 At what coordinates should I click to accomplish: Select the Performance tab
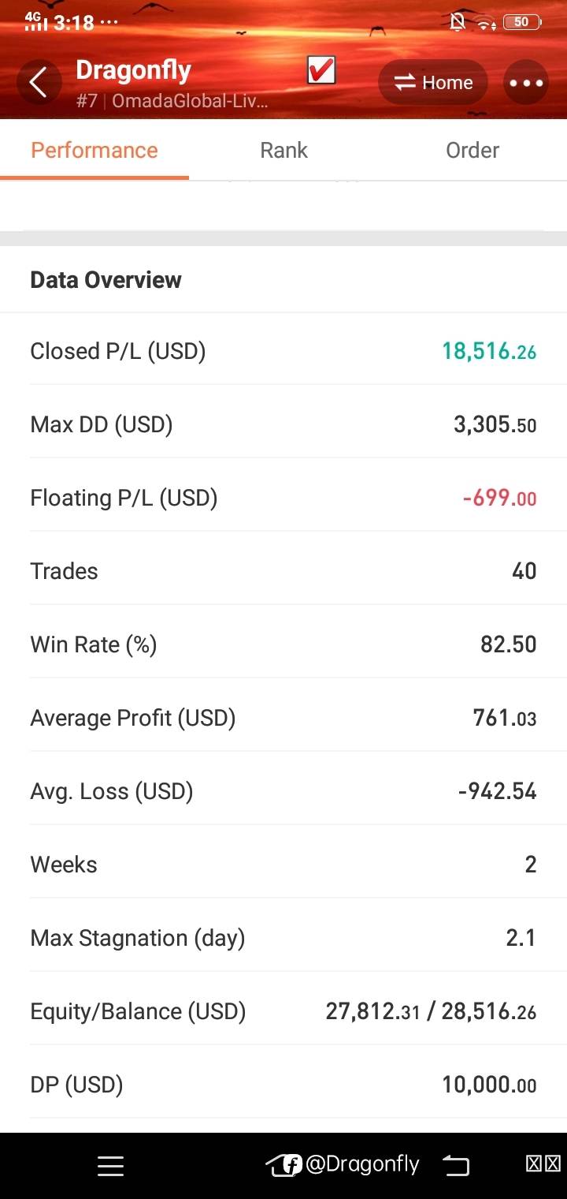pos(94,150)
